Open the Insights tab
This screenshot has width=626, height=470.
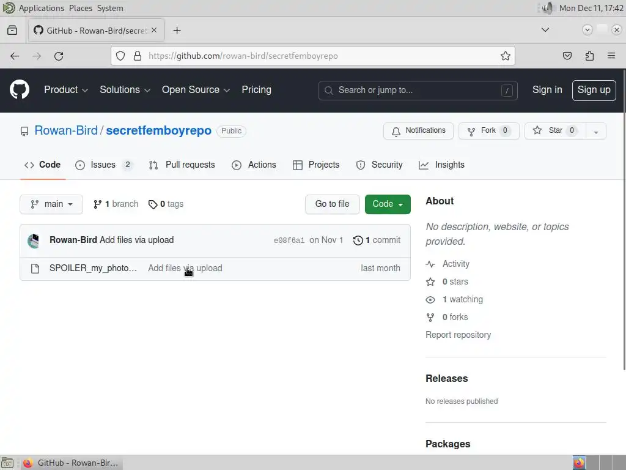[x=441, y=165]
